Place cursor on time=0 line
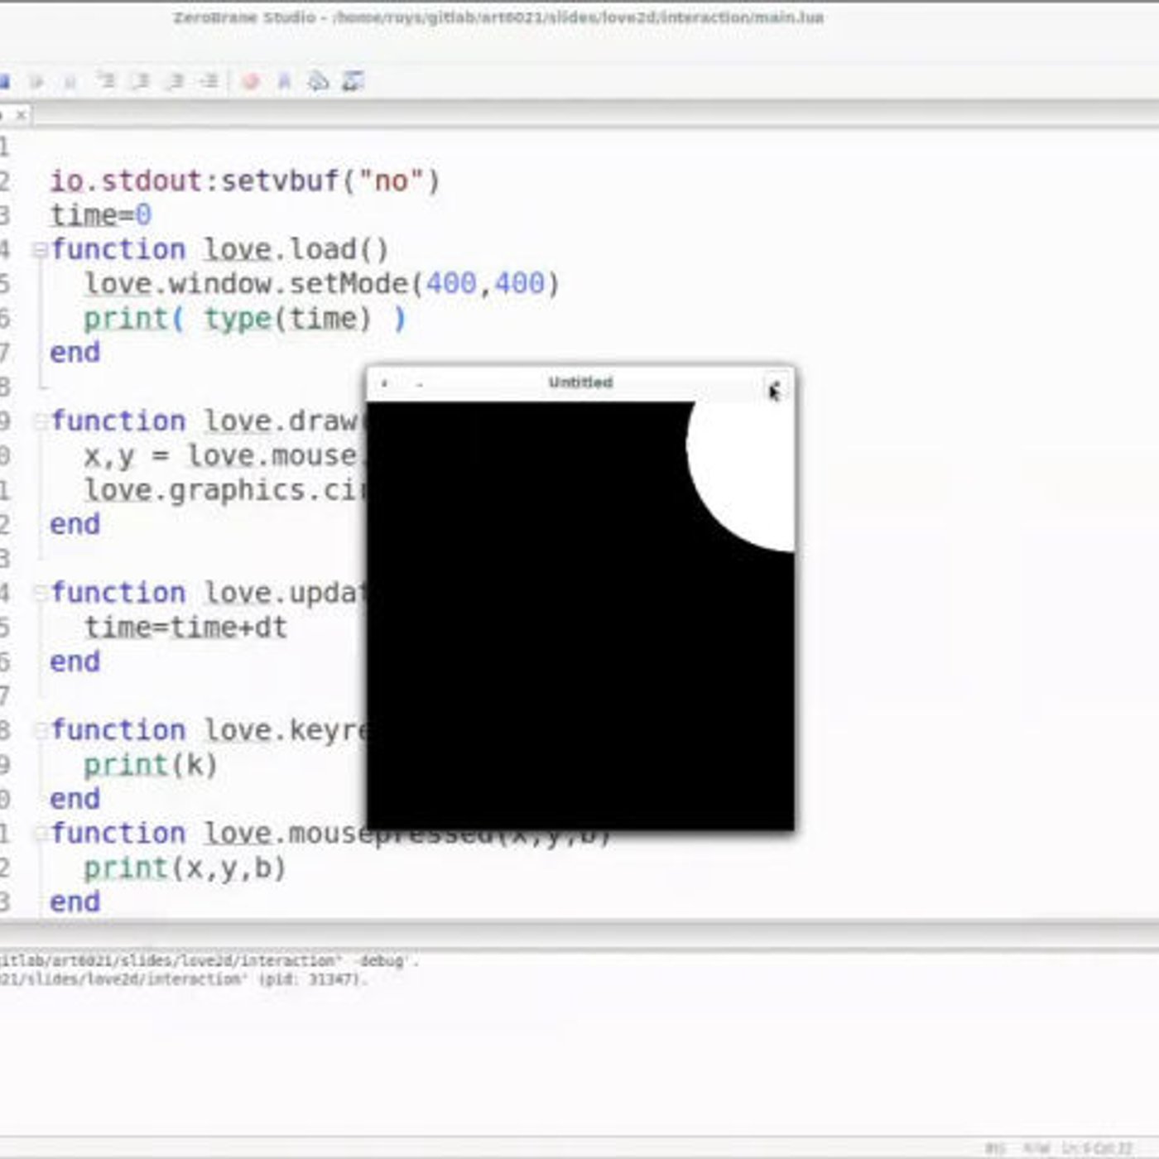The height and width of the screenshot is (1159, 1159). pyautogui.click(x=100, y=215)
